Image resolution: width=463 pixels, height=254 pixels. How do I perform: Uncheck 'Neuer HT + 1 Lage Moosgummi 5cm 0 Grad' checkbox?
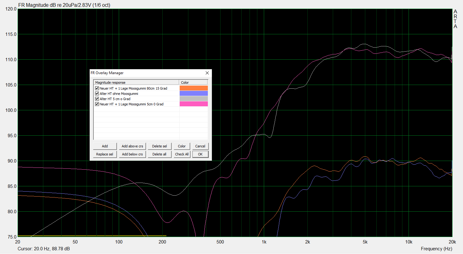coord(97,104)
